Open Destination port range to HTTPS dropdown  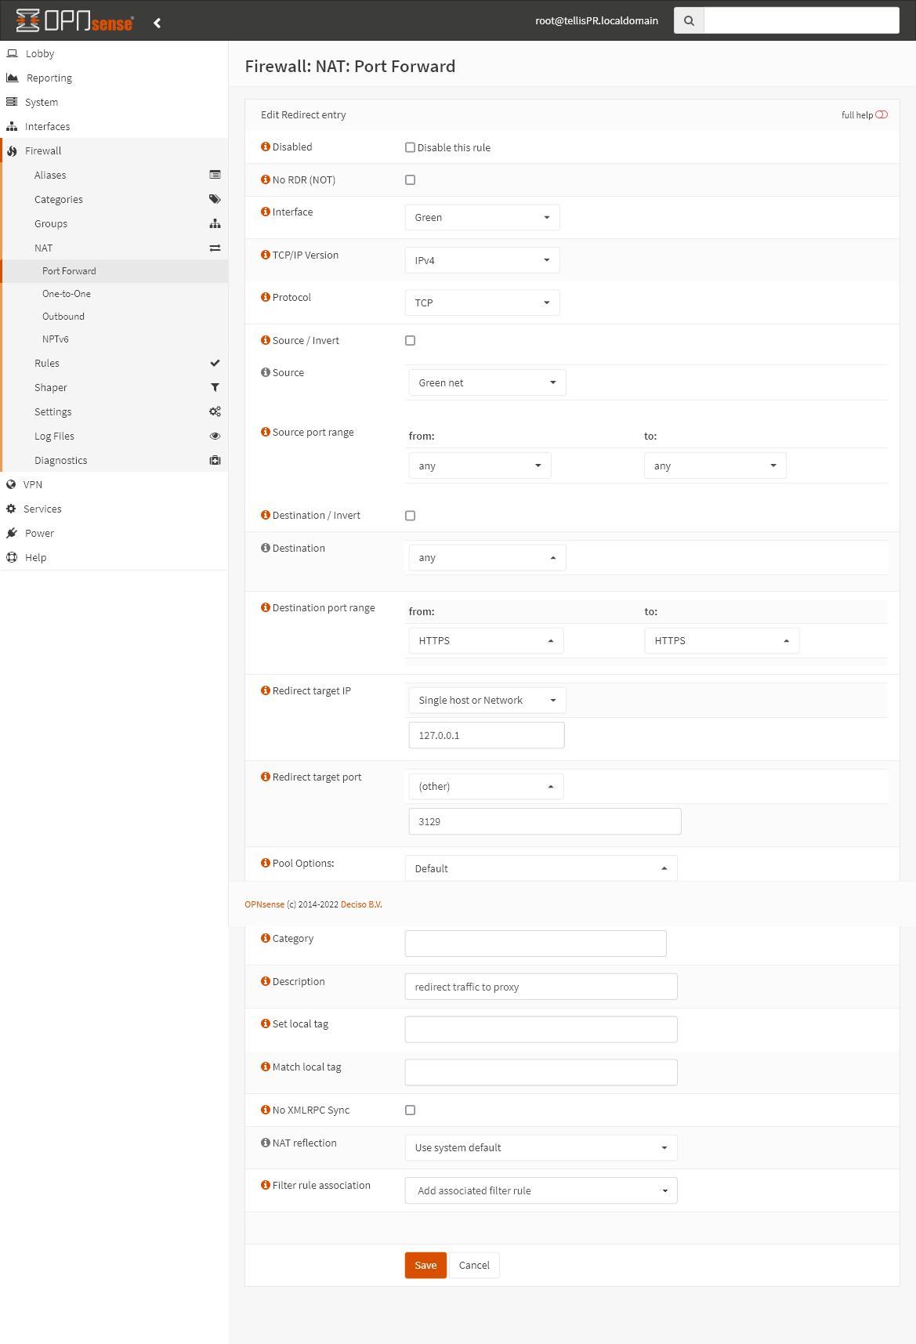click(722, 640)
